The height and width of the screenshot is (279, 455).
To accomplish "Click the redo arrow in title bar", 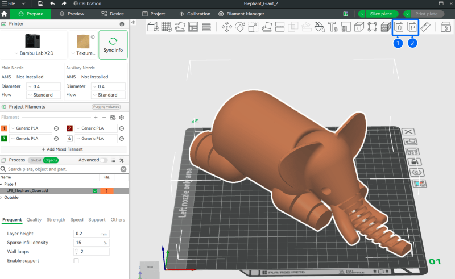I will [x=64, y=3].
